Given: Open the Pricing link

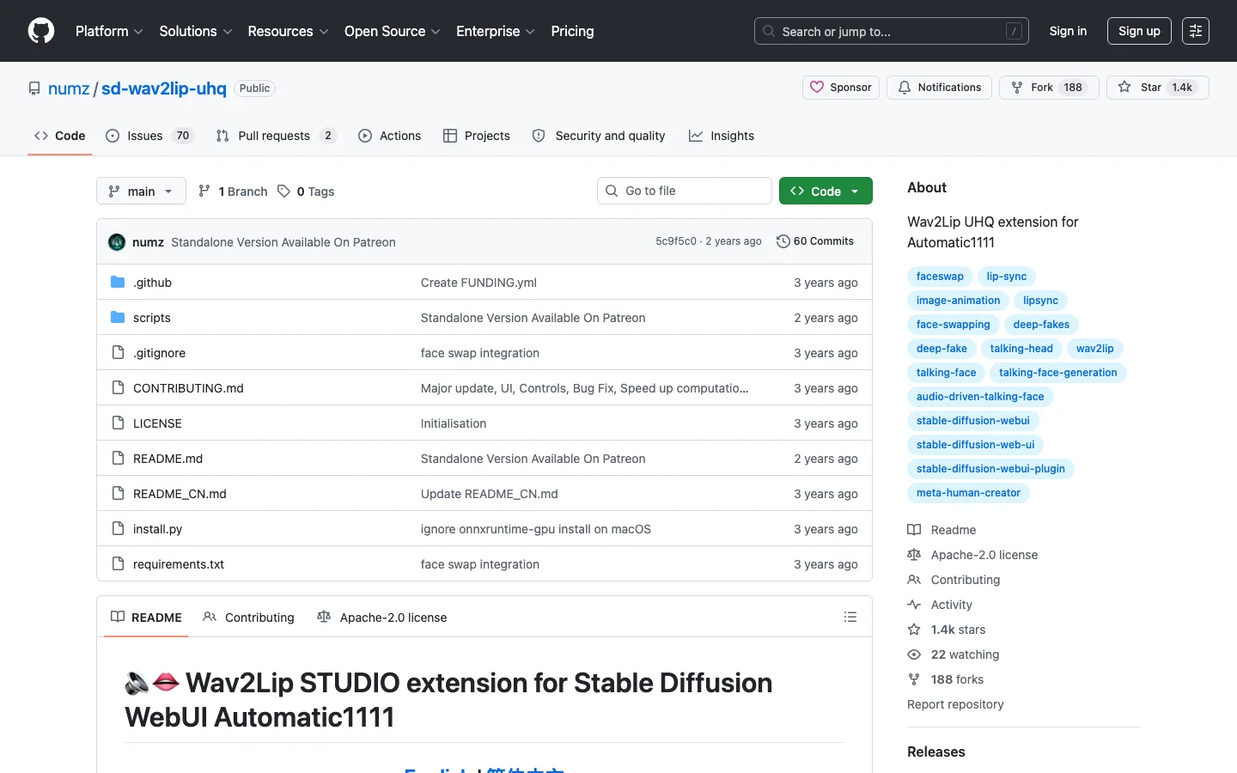Looking at the screenshot, I should coord(572,31).
